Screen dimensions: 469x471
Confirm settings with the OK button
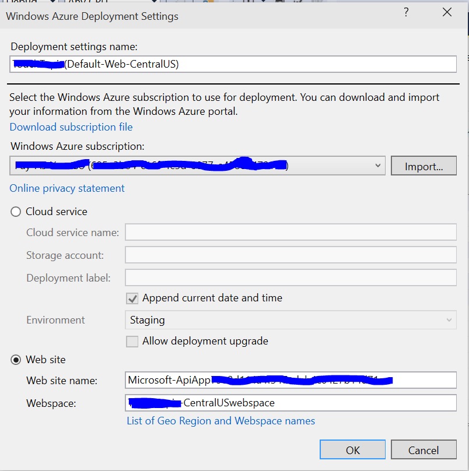(x=352, y=449)
